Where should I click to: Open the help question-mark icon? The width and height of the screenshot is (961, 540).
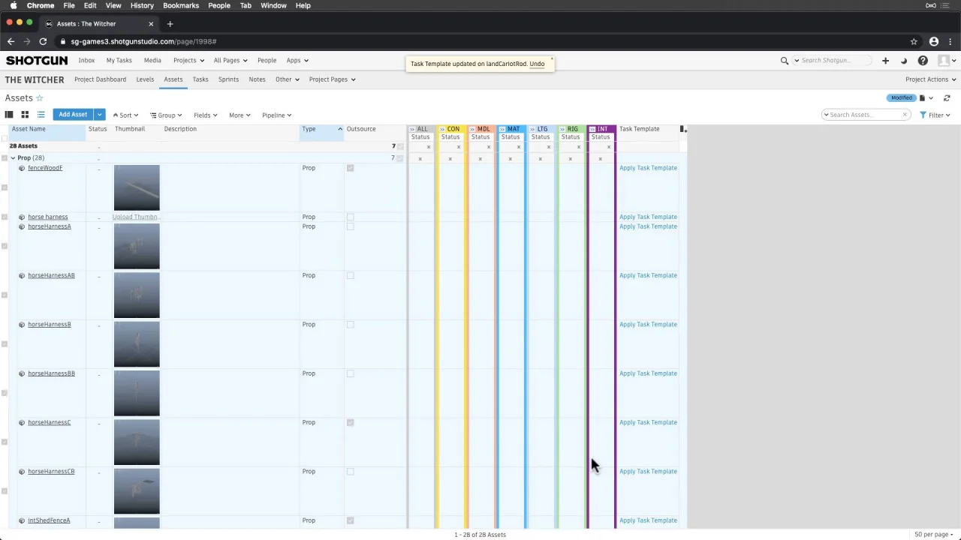(x=923, y=61)
